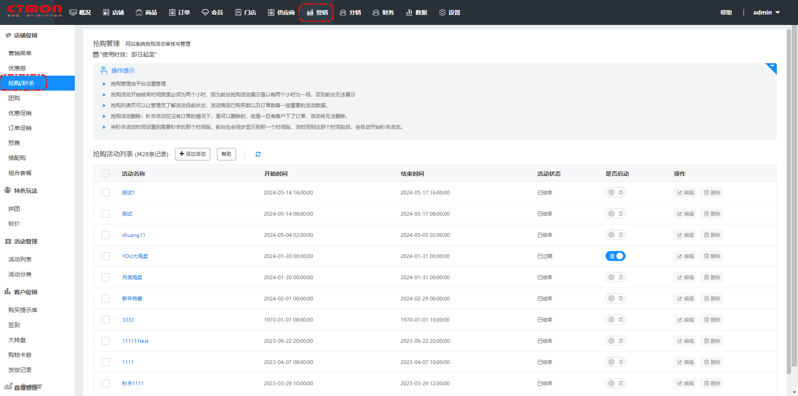Collapse the 店铺促销 sidebar section
The image size is (798, 396).
[25, 35]
